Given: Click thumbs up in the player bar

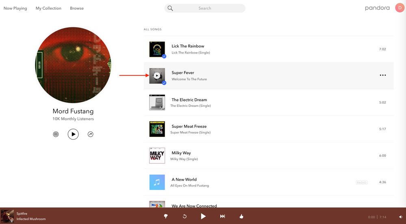Looking at the screenshot, I should click(x=241, y=216).
